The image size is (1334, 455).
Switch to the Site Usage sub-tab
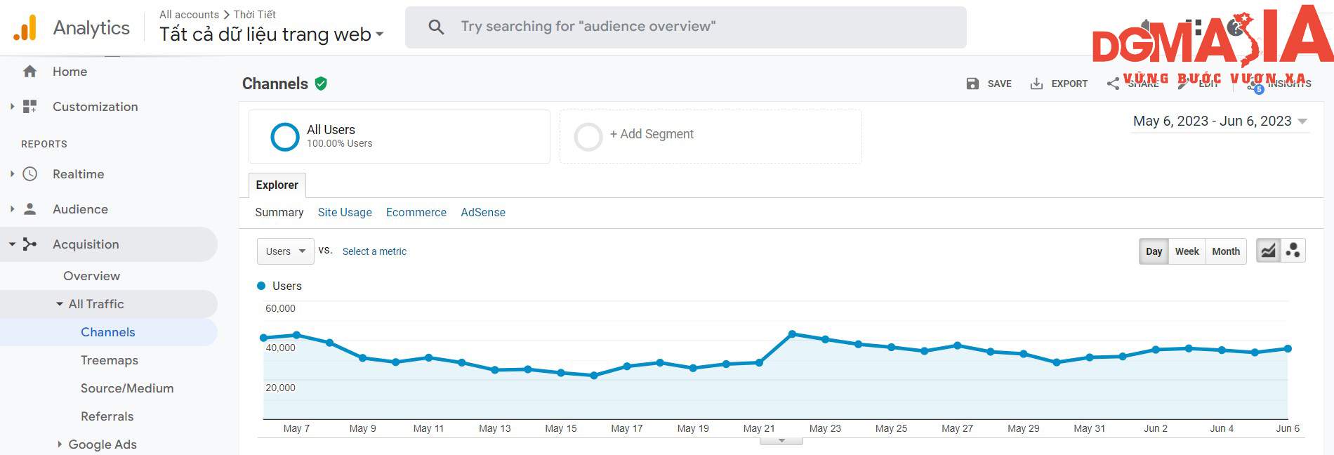pyautogui.click(x=345, y=212)
